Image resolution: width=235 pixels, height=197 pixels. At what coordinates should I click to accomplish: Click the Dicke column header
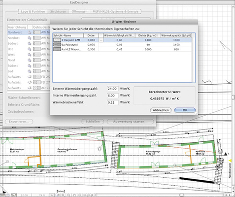91,35
